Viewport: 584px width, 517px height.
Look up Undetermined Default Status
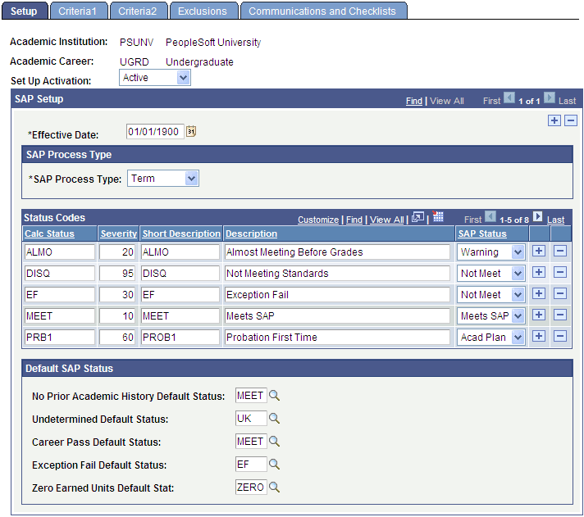click(x=274, y=419)
